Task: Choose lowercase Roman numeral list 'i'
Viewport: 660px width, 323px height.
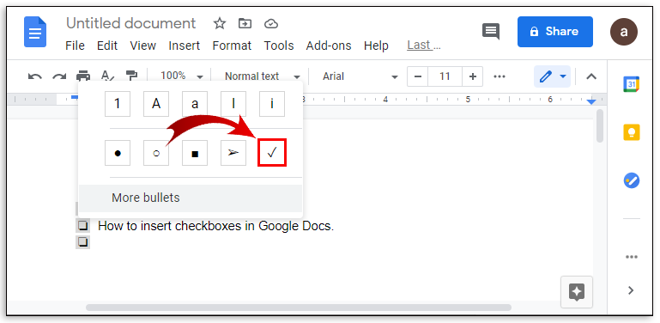Action: [x=272, y=104]
